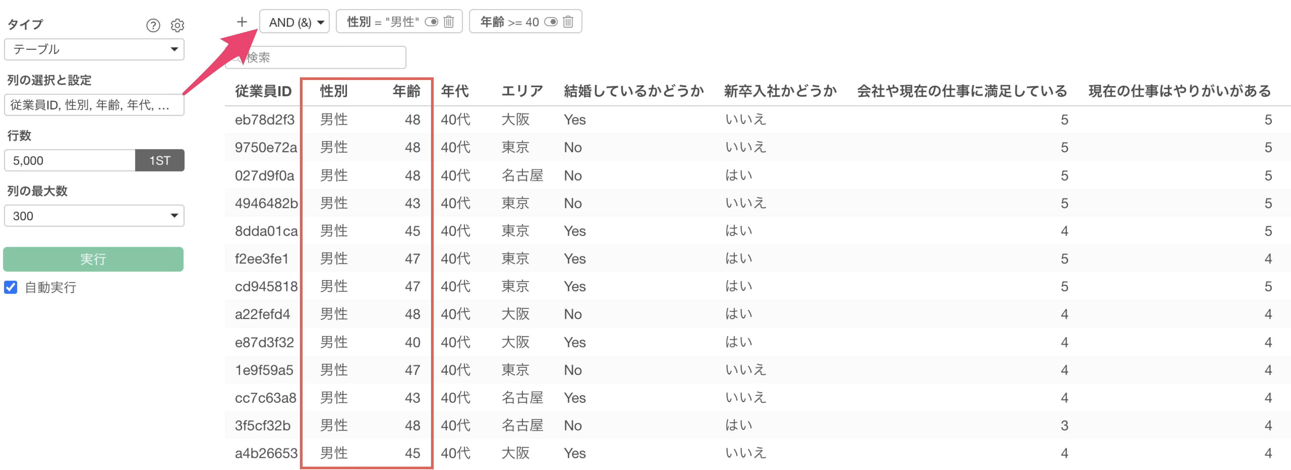This screenshot has height=470, width=1291.
Task: Click the 実行 run button
Action: (93, 259)
